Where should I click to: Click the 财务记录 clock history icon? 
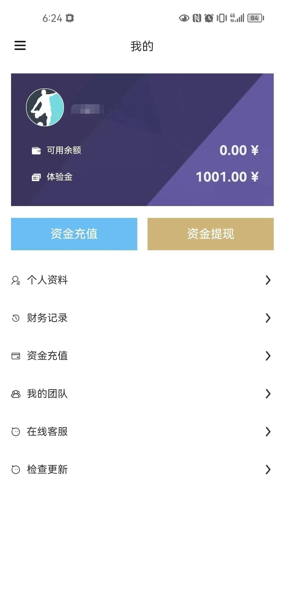(x=16, y=318)
